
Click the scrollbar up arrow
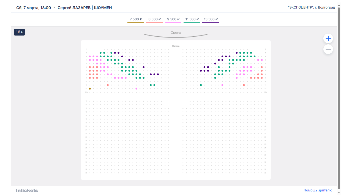click(x=339, y=5)
